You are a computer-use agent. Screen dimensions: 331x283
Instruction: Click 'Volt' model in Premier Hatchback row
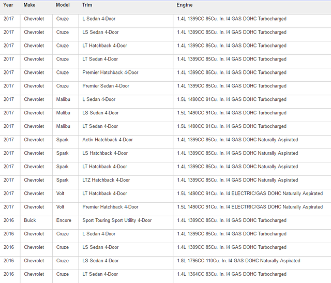(60, 207)
